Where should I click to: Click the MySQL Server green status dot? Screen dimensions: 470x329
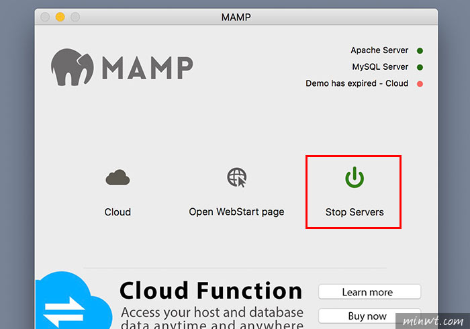tap(420, 67)
